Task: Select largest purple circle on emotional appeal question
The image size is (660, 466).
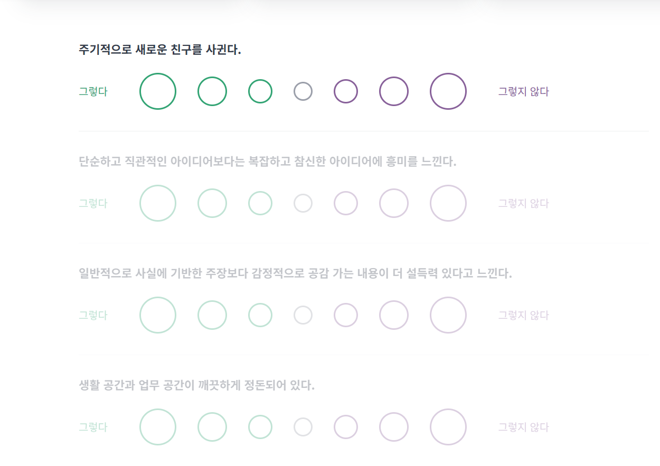Action: [x=448, y=315]
